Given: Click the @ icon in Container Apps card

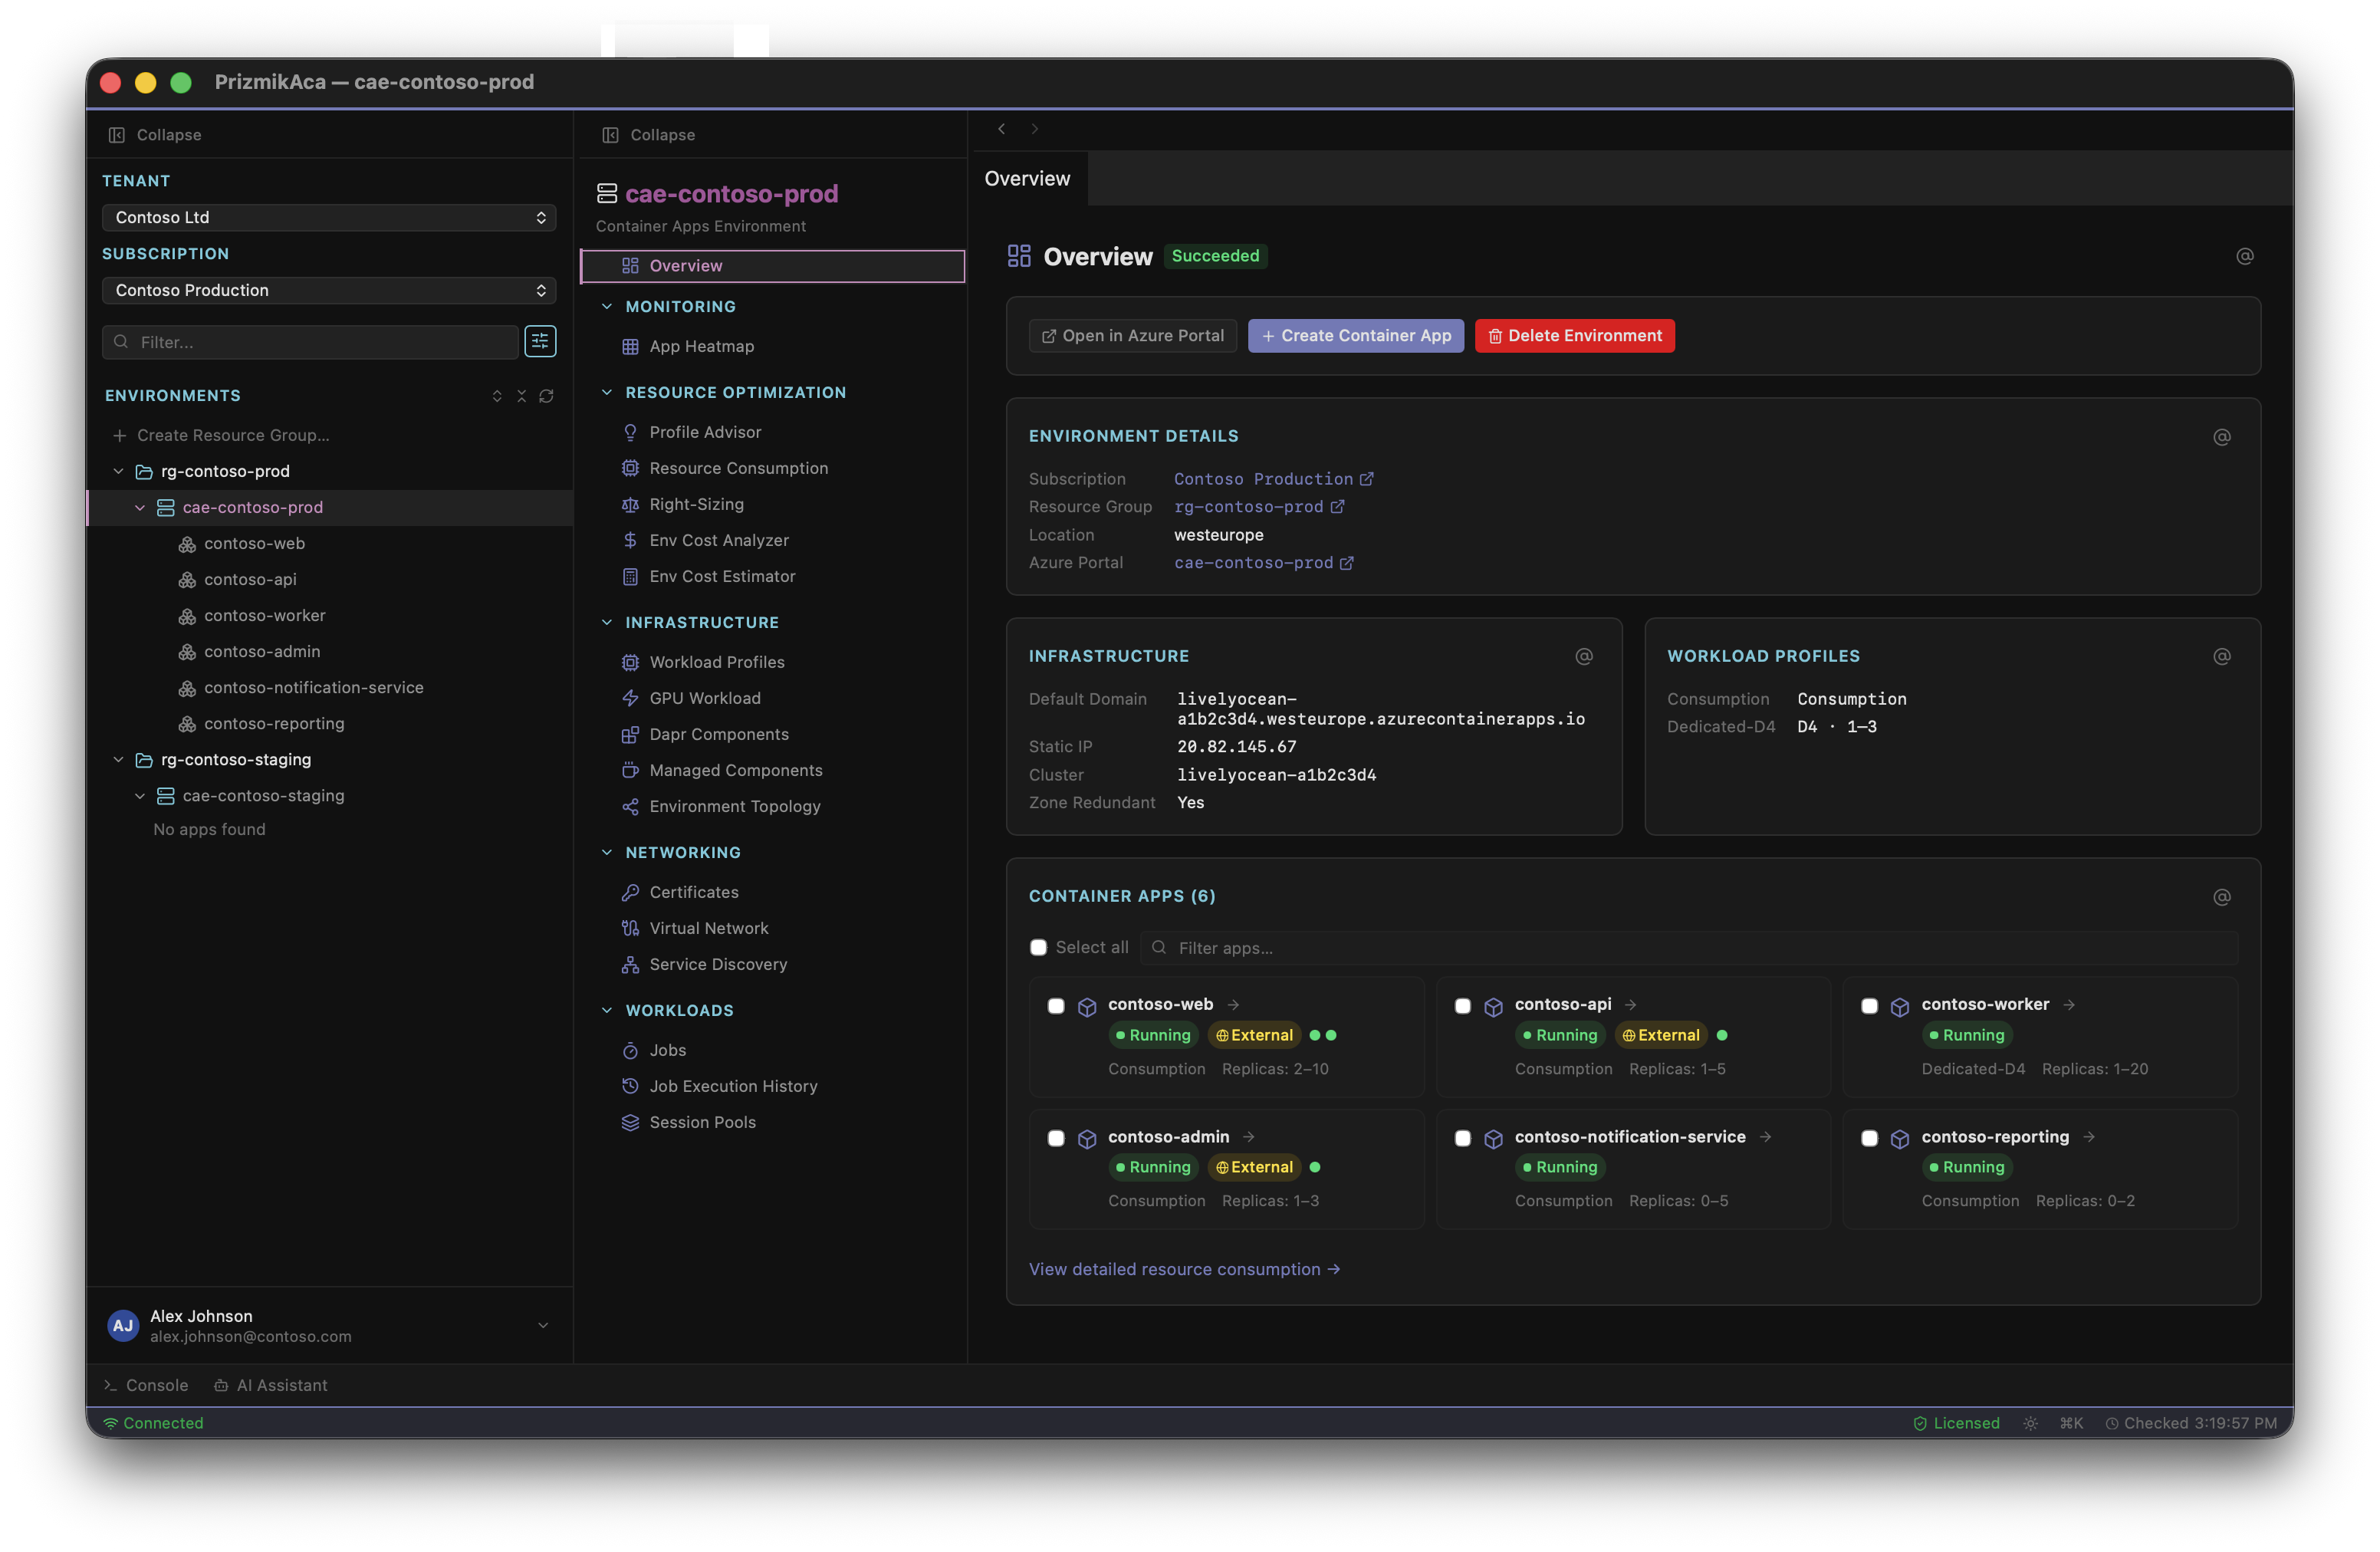Looking at the screenshot, I should click(x=2221, y=897).
